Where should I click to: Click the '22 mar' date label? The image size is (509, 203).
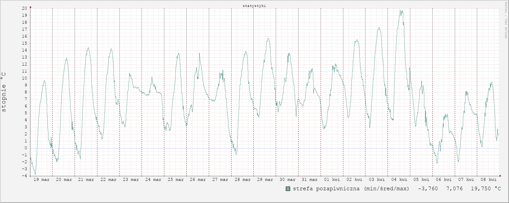click(108, 180)
